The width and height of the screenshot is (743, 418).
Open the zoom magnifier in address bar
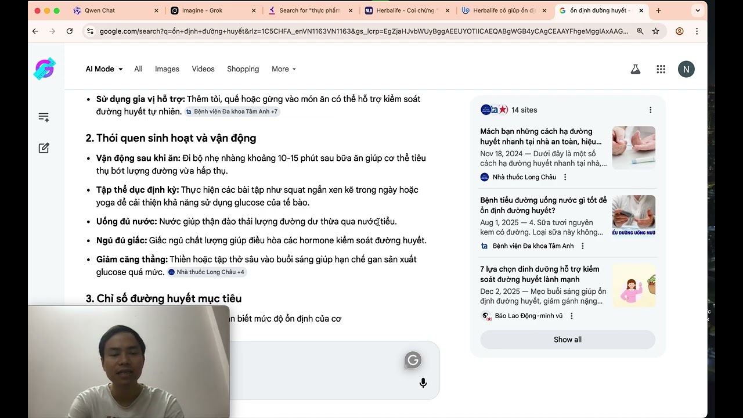pos(640,31)
